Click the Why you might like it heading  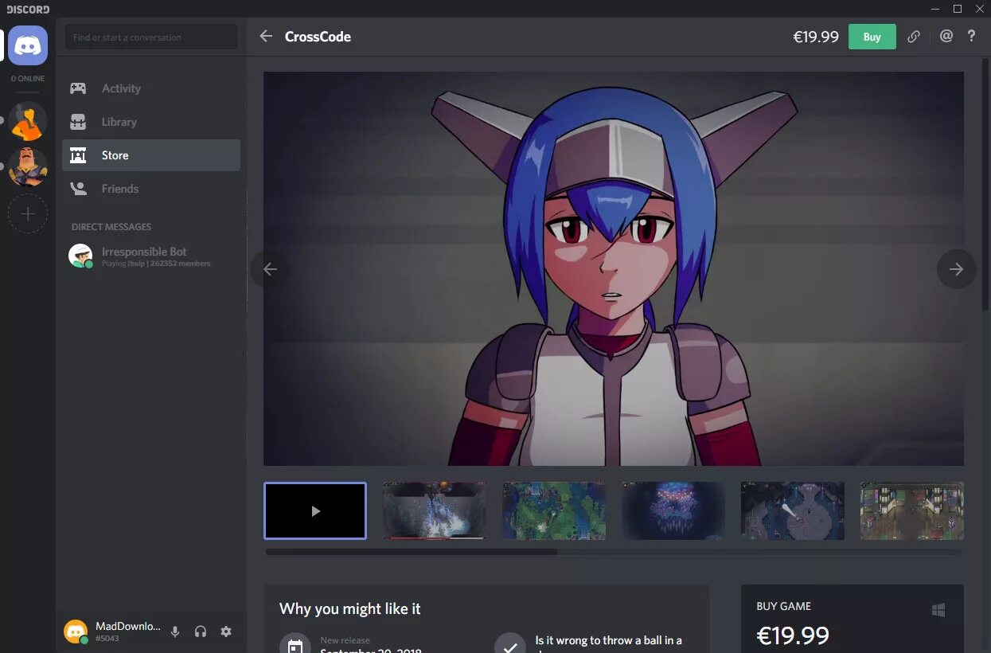(x=350, y=608)
